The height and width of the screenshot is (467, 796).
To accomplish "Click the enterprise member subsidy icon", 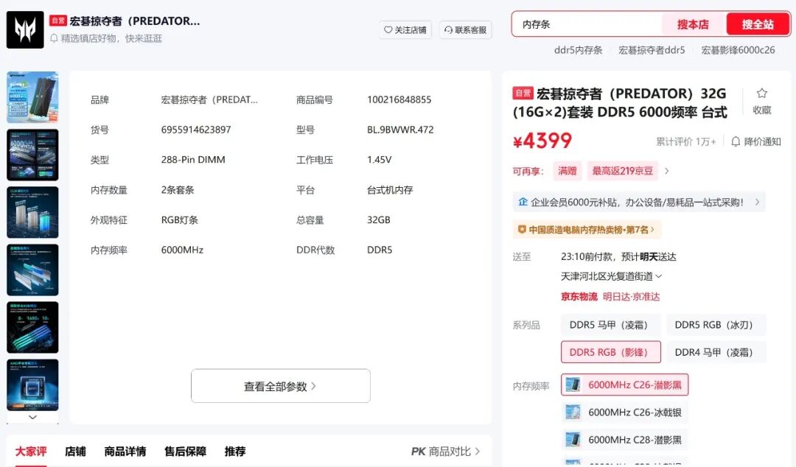I will point(523,202).
